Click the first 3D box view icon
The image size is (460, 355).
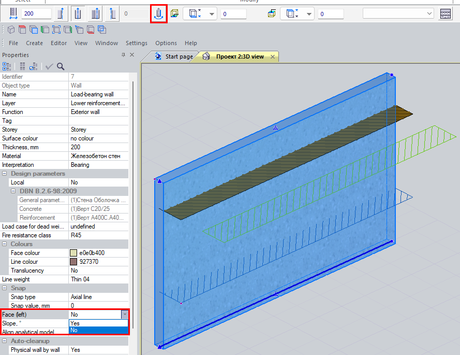click(x=11, y=30)
